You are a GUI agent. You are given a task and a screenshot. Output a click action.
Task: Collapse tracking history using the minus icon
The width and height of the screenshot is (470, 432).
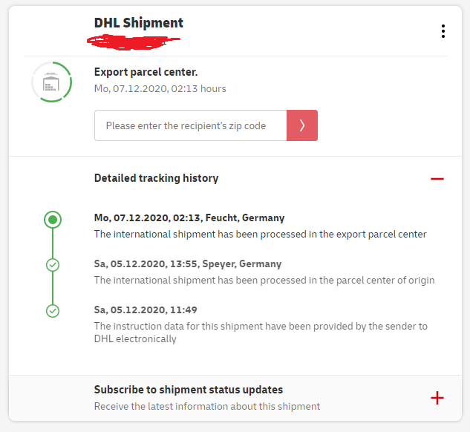pyautogui.click(x=437, y=179)
